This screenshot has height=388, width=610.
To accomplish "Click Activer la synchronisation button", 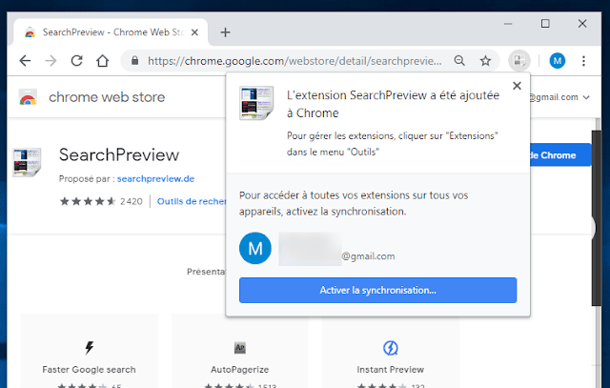I will (x=377, y=291).
